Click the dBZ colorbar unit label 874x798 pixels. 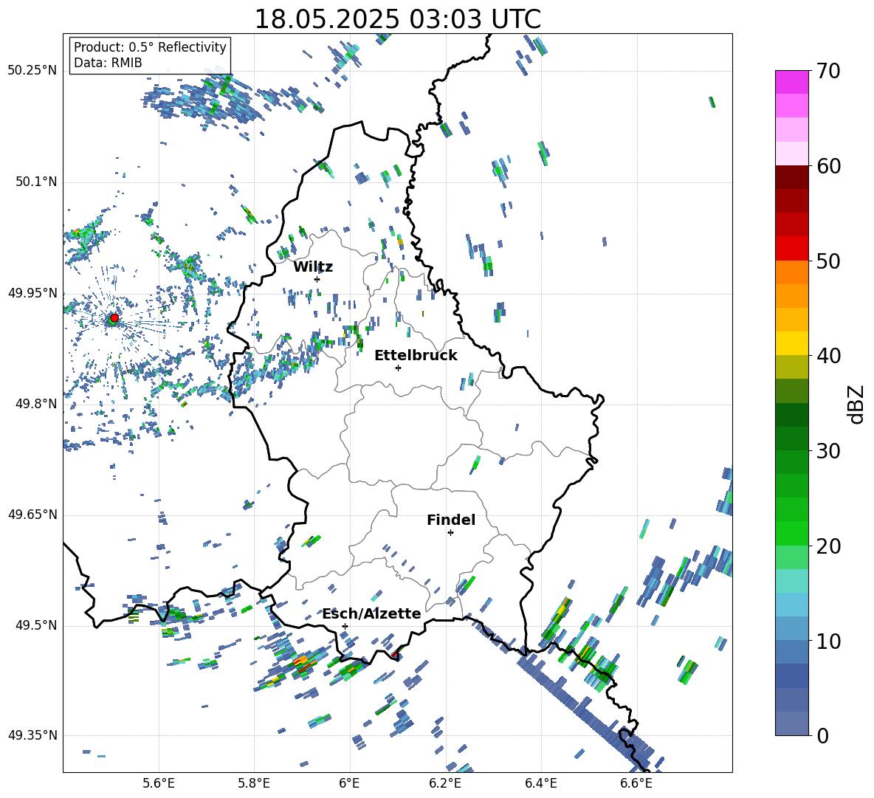(x=857, y=404)
